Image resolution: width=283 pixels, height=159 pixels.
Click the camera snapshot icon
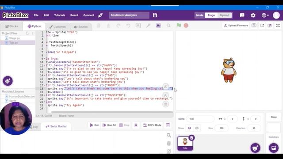click(254, 26)
